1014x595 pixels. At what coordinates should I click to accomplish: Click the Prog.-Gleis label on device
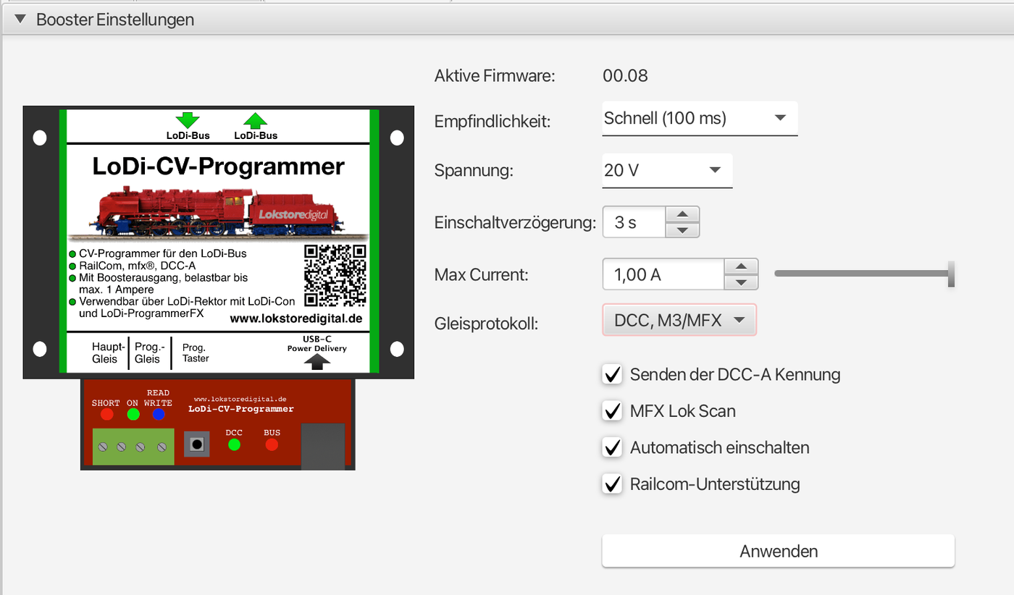[149, 353]
